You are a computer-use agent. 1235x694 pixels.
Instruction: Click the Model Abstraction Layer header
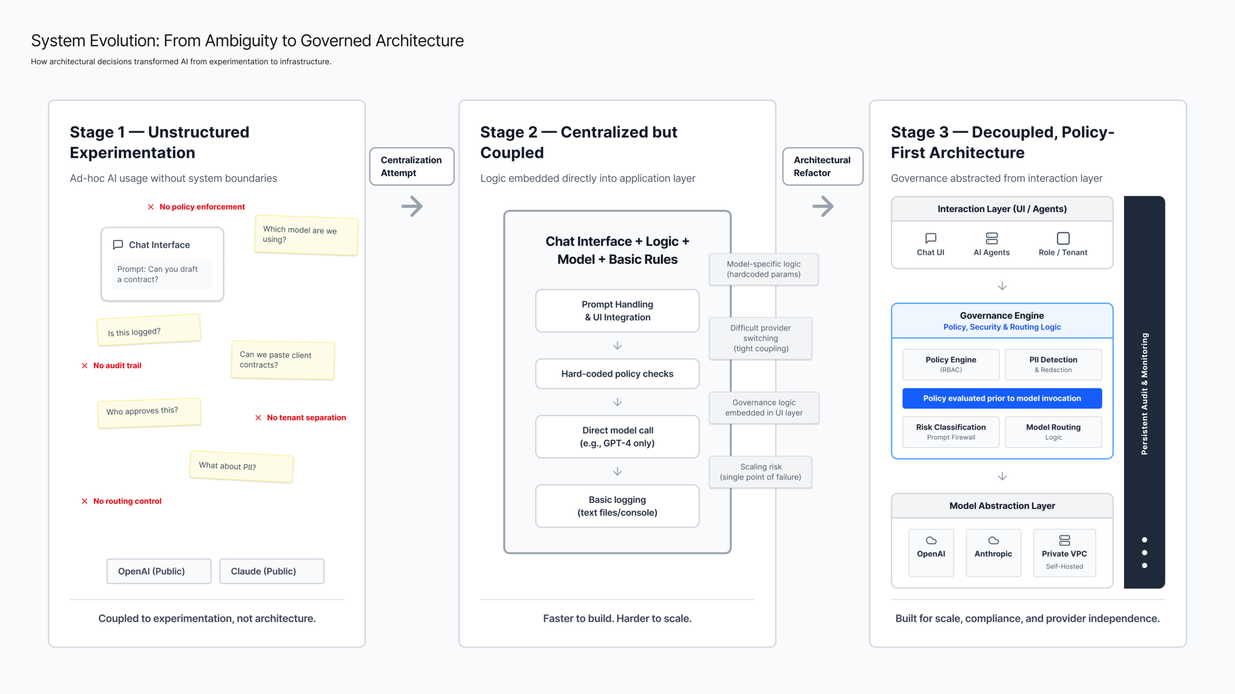pyautogui.click(x=1002, y=506)
